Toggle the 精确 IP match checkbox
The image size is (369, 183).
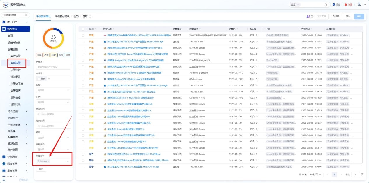pyautogui.click(x=39, y=78)
